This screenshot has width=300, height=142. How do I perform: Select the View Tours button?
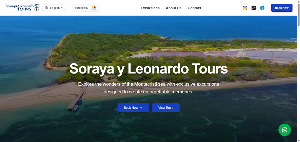(166, 108)
